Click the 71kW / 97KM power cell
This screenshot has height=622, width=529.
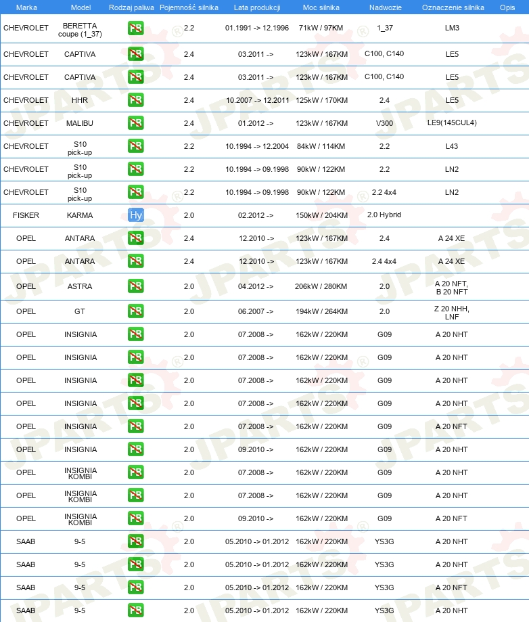[321, 28]
